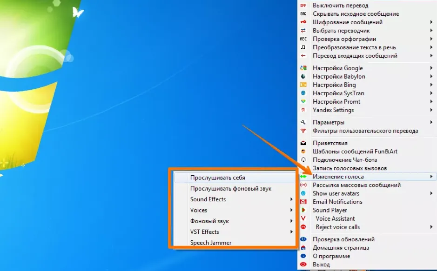
Task: Click the ABC spell-check icon
Action: (x=303, y=39)
